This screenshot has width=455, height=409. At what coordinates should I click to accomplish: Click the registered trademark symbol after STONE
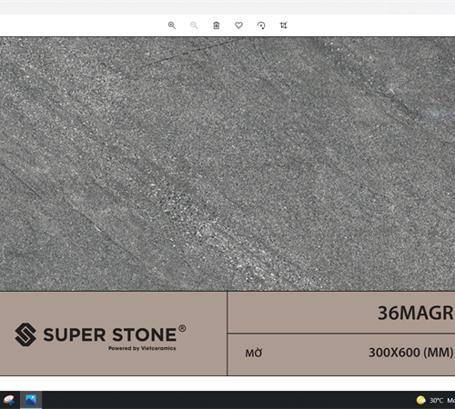[182, 328]
